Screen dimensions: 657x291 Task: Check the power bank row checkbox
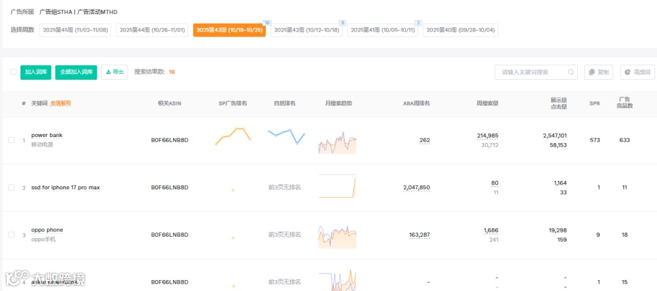[x=12, y=140]
